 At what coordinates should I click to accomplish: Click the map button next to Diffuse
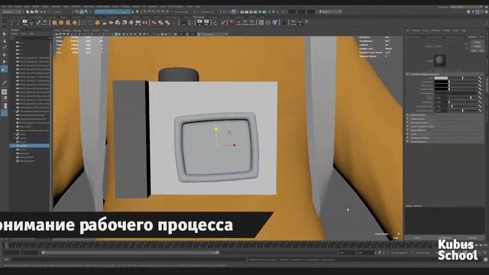[x=480, y=98]
